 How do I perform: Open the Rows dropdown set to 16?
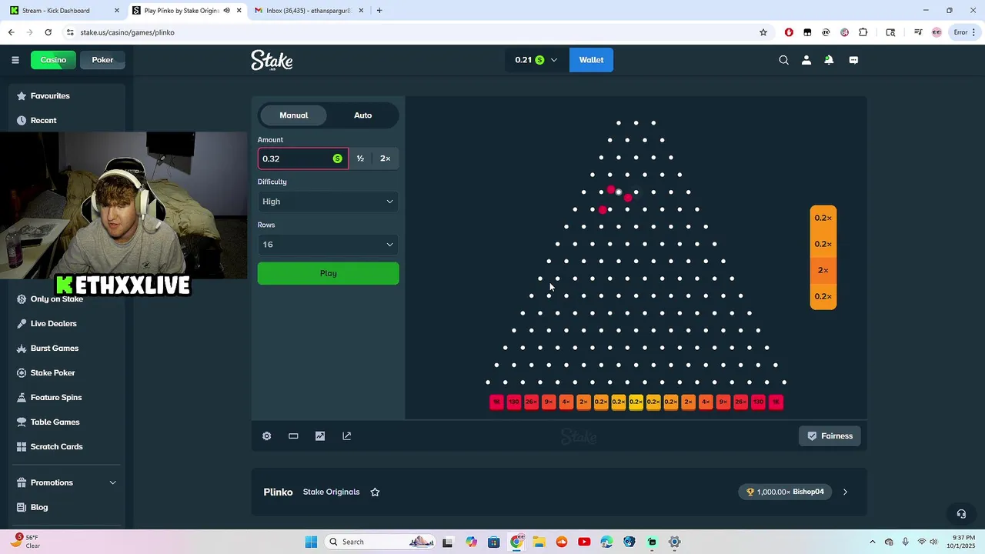click(328, 245)
